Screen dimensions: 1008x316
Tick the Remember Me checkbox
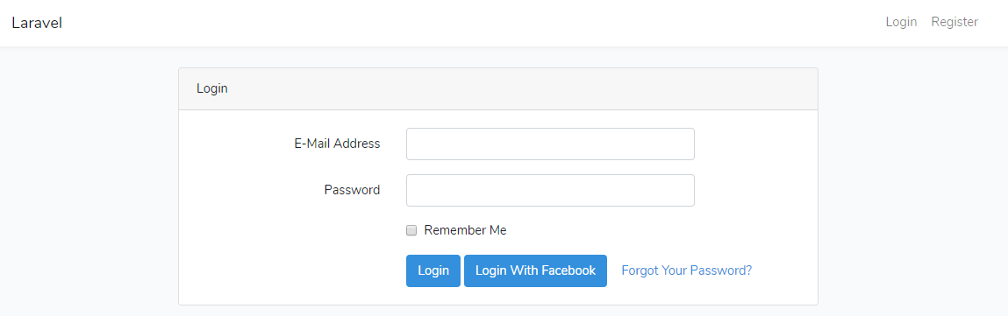point(411,231)
